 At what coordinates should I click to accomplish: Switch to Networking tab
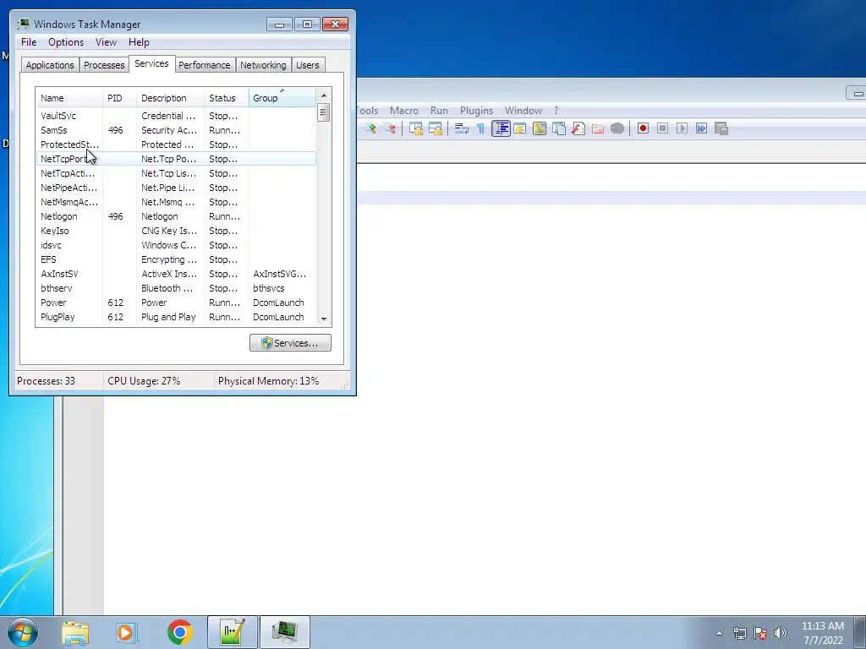(264, 65)
